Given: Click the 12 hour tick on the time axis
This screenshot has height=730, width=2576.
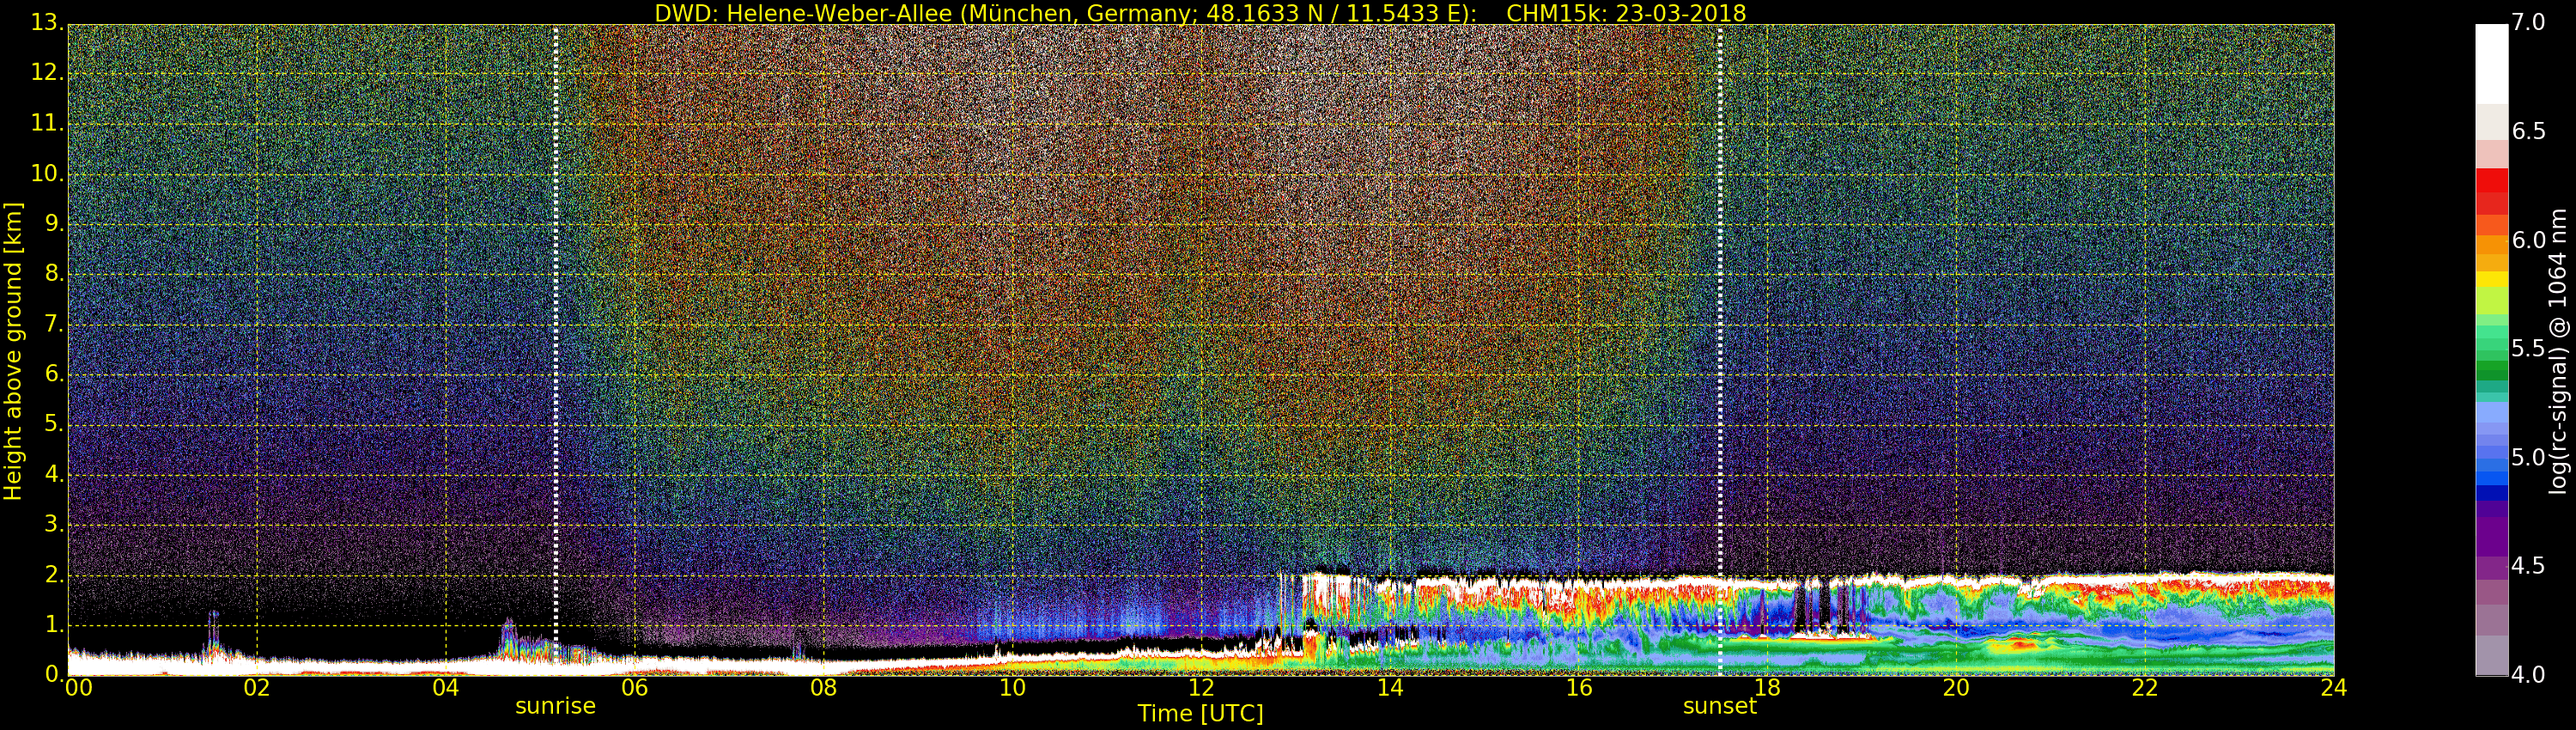Looking at the screenshot, I should click(x=1200, y=688).
